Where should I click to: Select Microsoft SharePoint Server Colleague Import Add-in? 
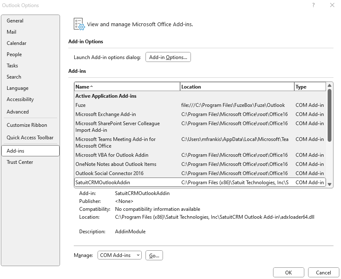tap(200, 127)
